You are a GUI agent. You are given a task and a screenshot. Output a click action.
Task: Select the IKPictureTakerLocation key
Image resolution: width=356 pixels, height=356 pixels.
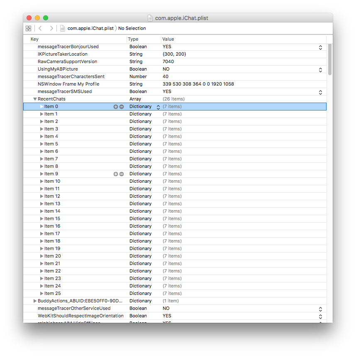(x=62, y=54)
